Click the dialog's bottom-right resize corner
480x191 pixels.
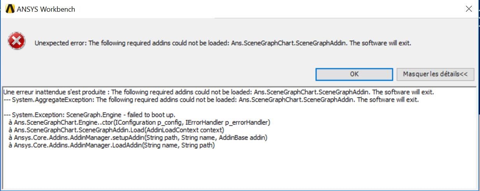tap(477, 188)
